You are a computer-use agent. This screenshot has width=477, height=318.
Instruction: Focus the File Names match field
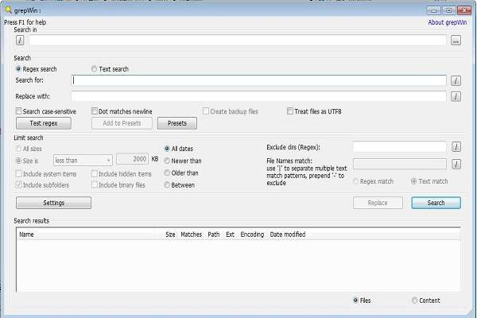tap(400, 164)
